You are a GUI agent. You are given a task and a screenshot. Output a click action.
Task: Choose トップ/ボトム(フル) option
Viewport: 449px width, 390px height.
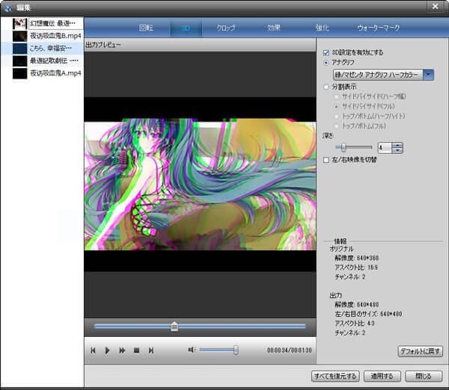337,126
